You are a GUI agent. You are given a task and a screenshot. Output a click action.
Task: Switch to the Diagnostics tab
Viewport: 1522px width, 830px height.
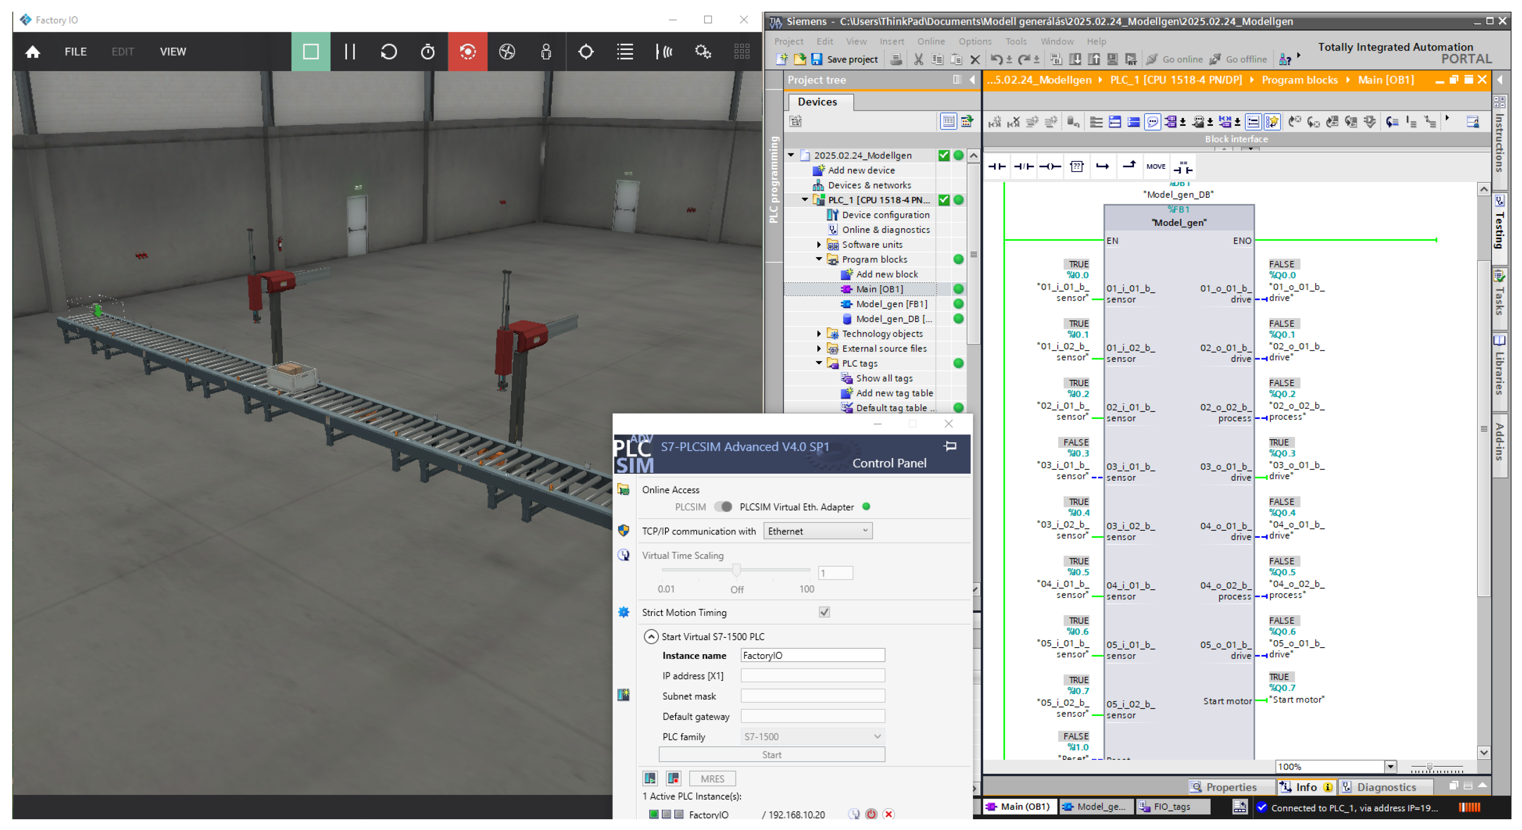tap(1385, 787)
